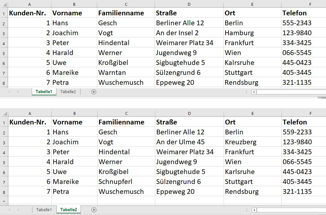
Task: Select all cells with the corner button, top sheet
Action: pos(4,4)
